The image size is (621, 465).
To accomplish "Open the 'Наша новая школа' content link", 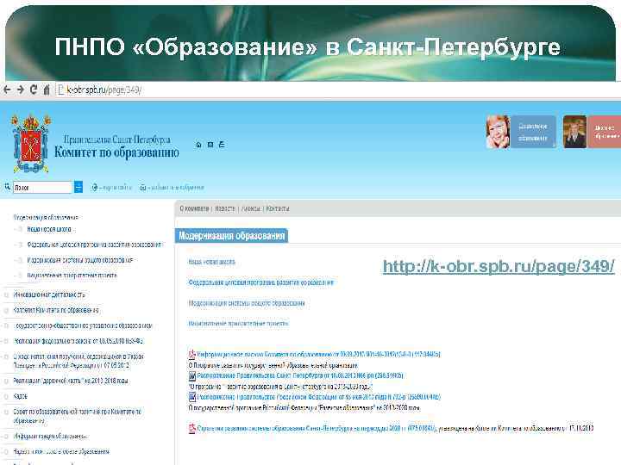I will (x=212, y=262).
